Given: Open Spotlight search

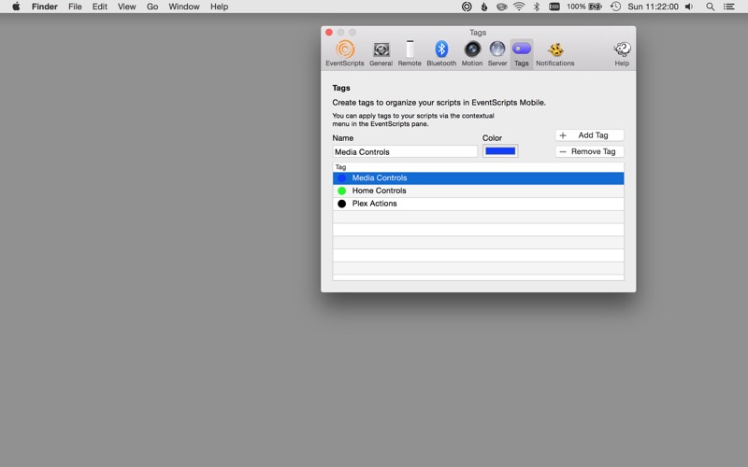Looking at the screenshot, I should pyautogui.click(x=711, y=7).
